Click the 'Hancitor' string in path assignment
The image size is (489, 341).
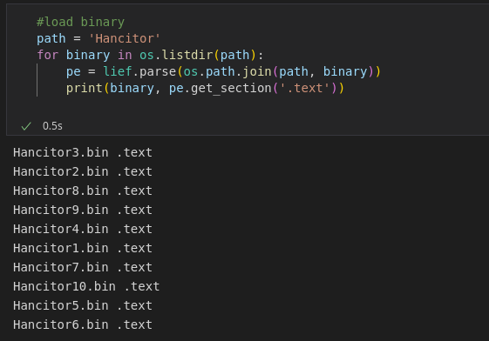[124, 38]
